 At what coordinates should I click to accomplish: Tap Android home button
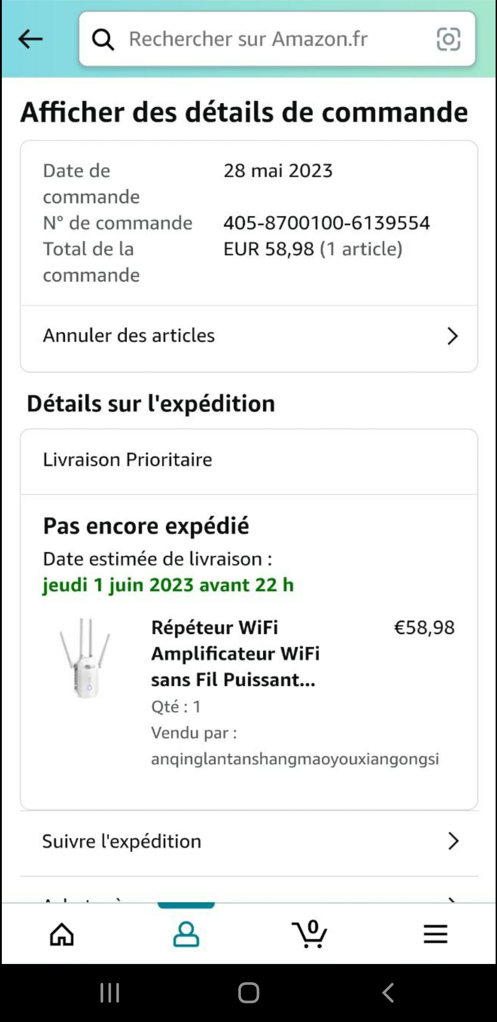click(248, 993)
